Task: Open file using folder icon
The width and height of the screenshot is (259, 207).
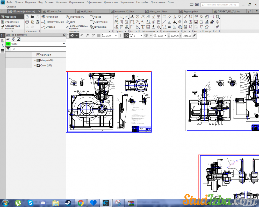Action: (x=32, y=17)
